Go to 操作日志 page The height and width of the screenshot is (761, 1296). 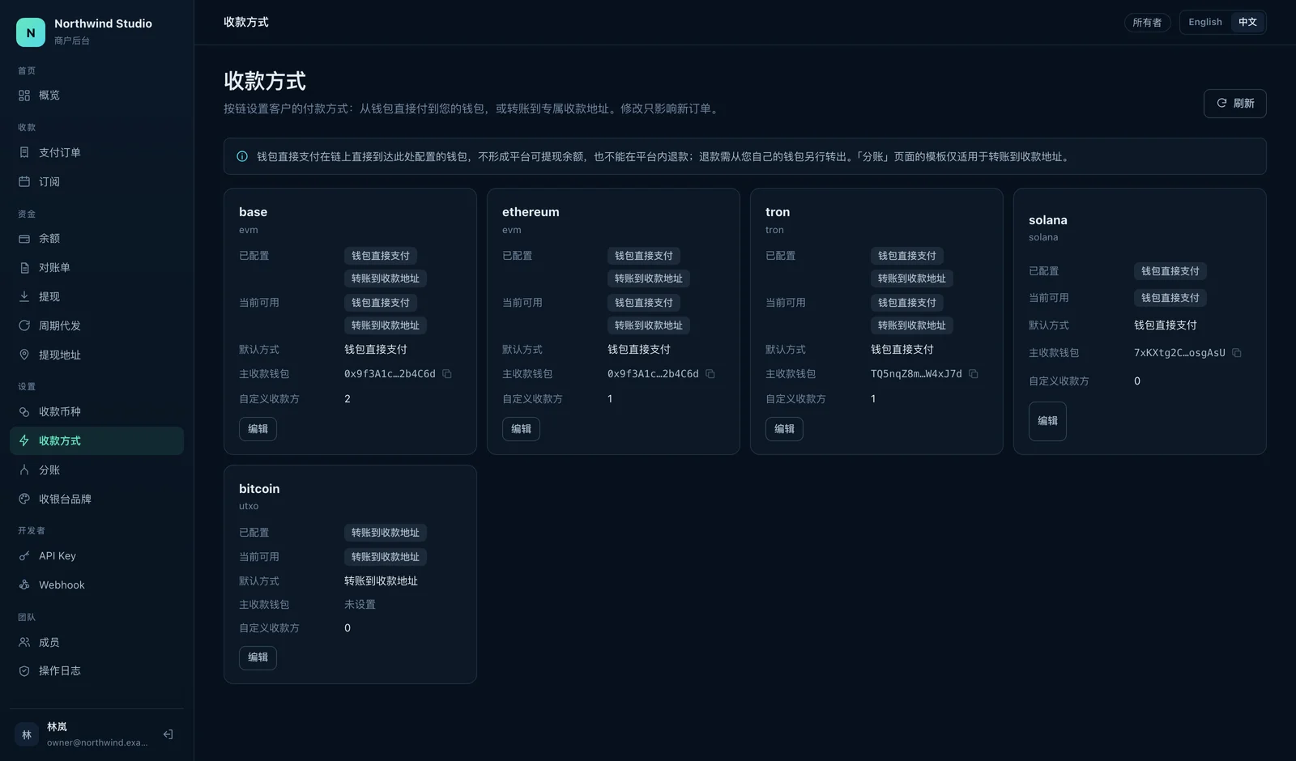tap(96, 670)
